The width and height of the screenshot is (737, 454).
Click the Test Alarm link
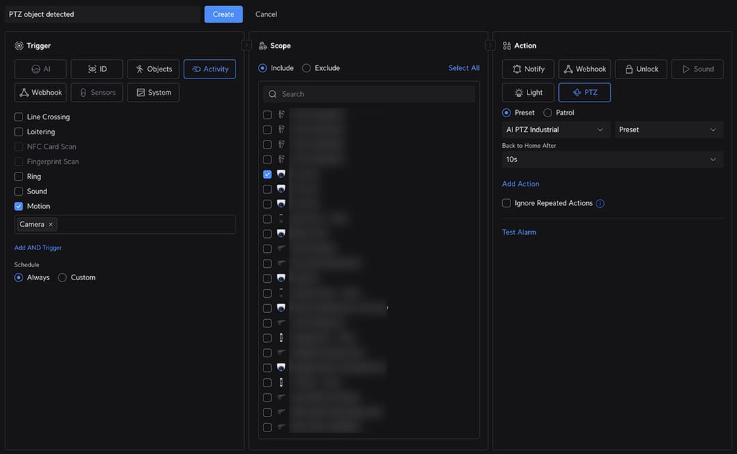click(519, 232)
